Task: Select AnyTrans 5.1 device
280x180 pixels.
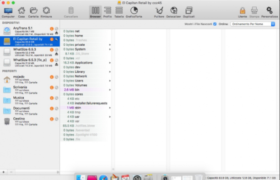Action: [30, 31]
